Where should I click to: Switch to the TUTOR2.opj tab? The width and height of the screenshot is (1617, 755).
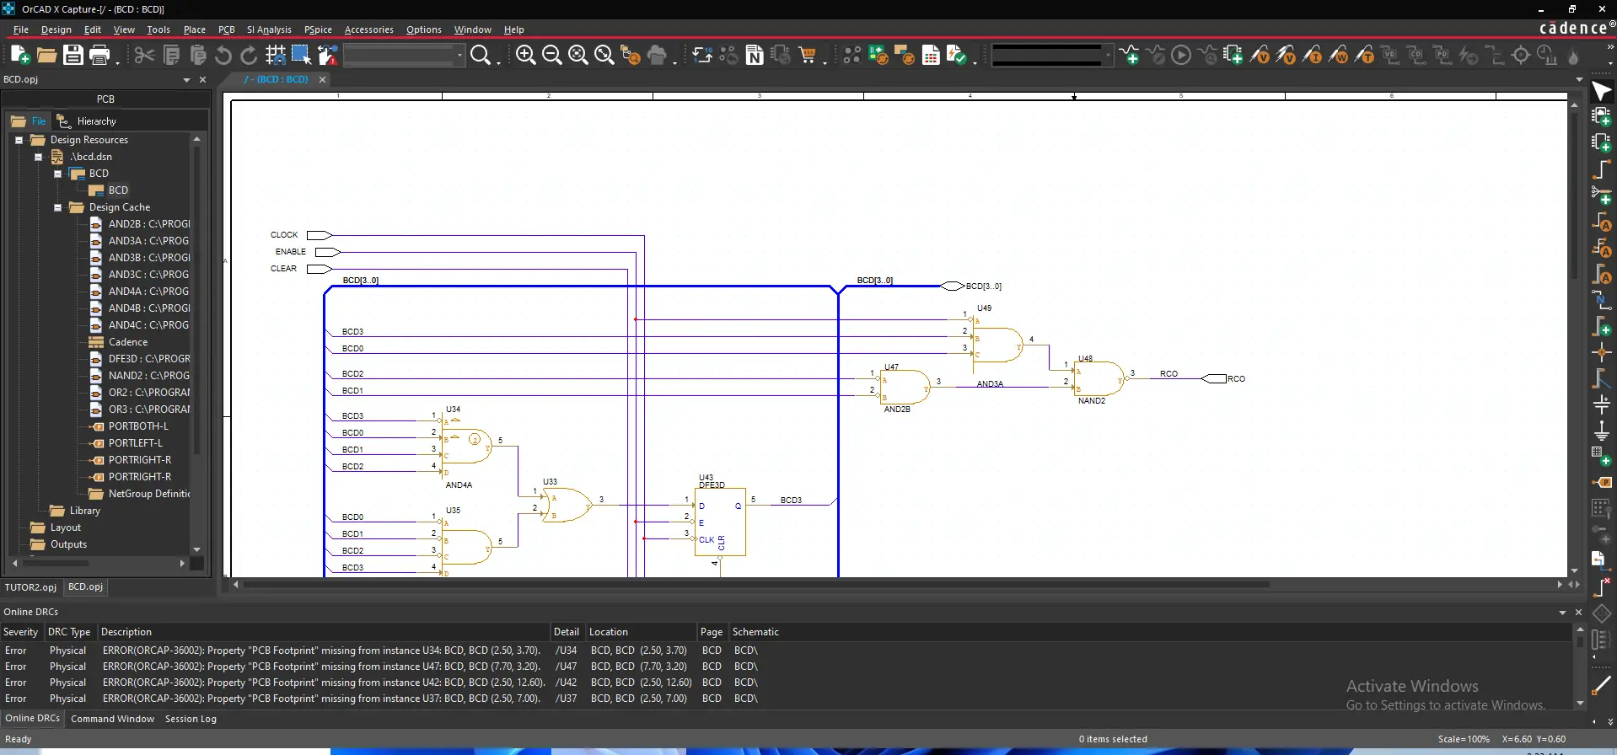tap(31, 587)
